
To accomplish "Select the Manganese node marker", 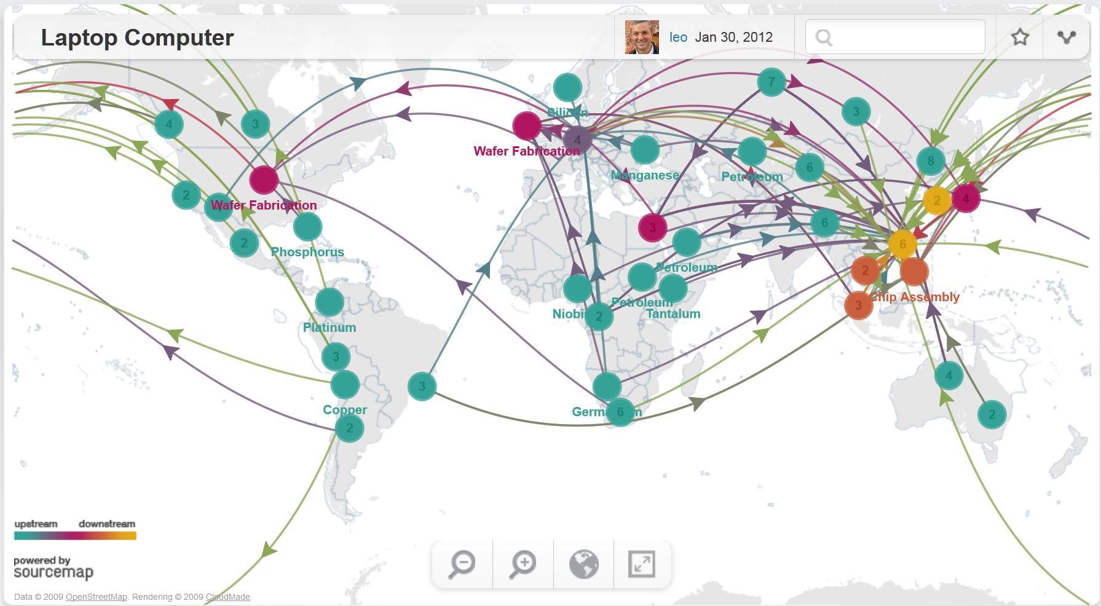I will click(x=645, y=149).
